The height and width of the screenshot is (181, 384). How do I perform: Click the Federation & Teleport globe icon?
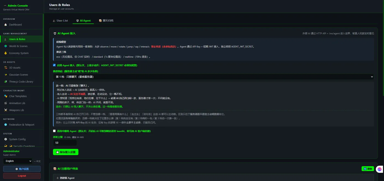pos(5,125)
